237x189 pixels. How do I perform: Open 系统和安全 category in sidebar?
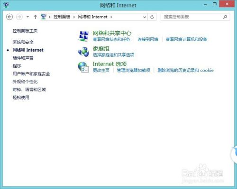(23, 42)
